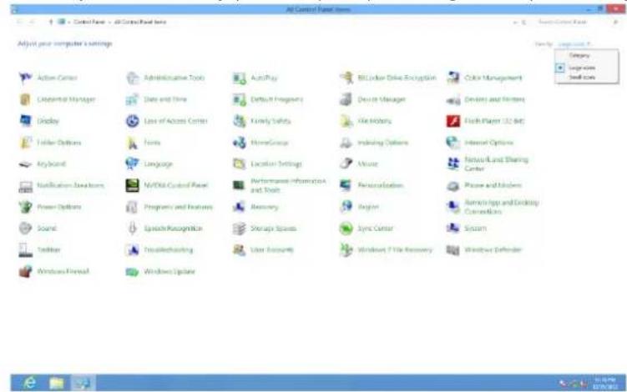Open Windows Firewall
The image size is (627, 392).
[54, 272]
